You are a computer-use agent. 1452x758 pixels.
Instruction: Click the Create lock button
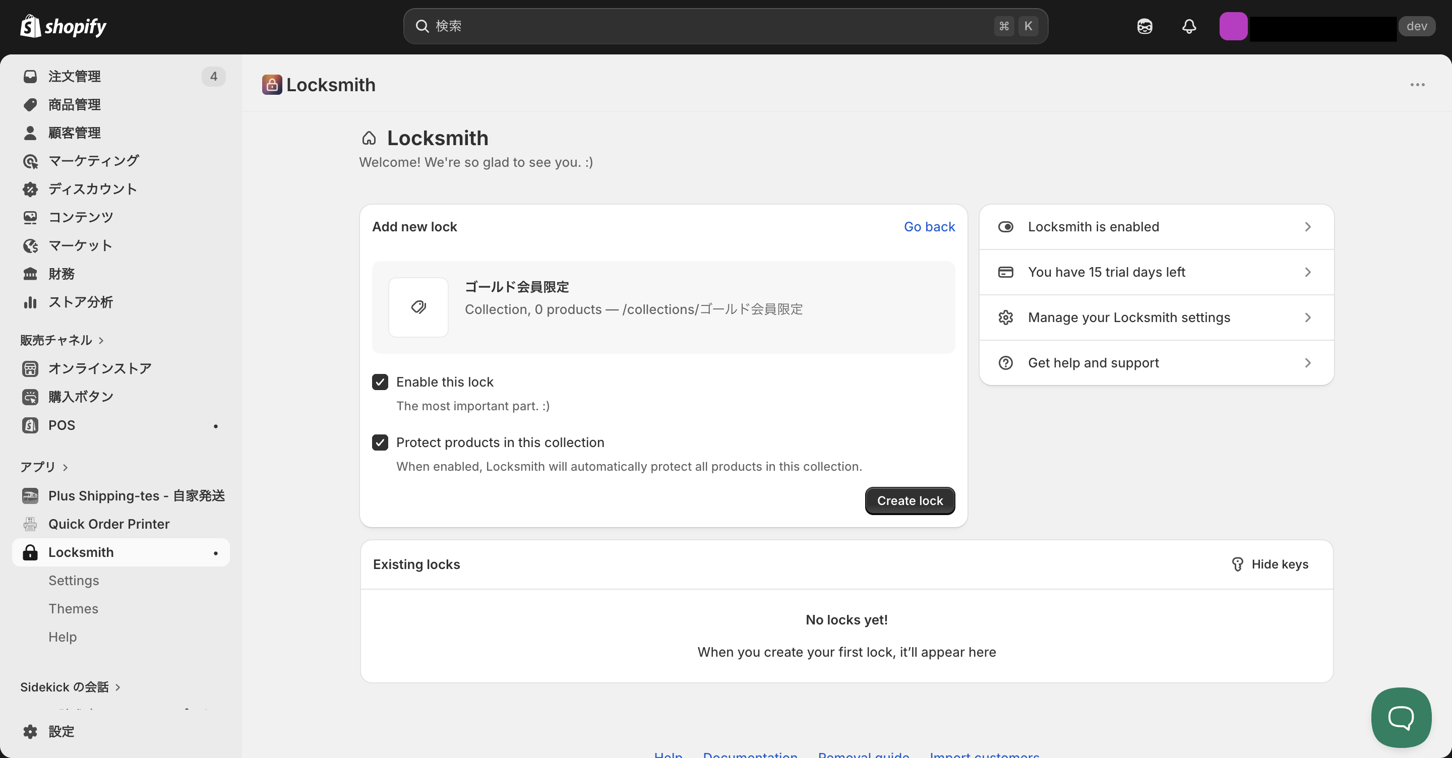(x=910, y=500)
